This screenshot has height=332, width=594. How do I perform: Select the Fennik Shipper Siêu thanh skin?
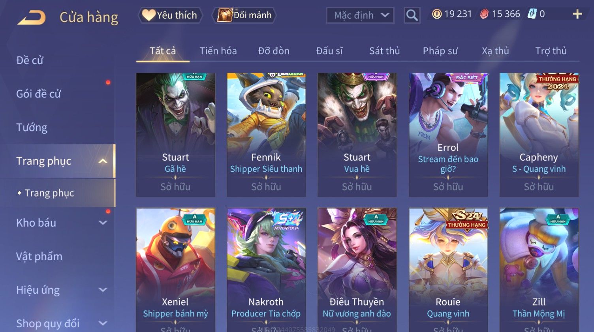pyautogui.click(x=266, y=135)
